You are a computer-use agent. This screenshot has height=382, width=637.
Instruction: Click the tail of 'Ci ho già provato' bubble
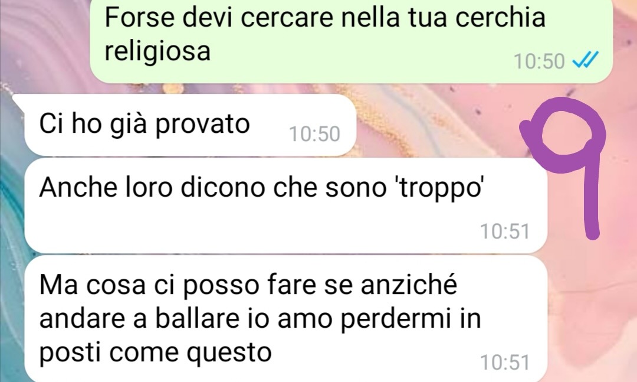pyautogui.click(x=19, y=100)
